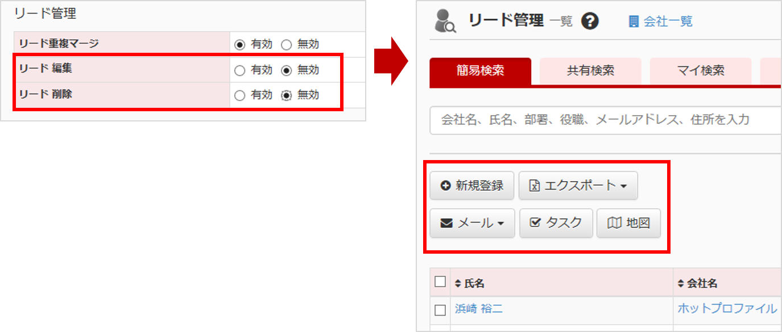Image resolution: width=782 pixels, height=332 pixels.
Task: Select 無効 for リード 削除
Action: point(286,95)
